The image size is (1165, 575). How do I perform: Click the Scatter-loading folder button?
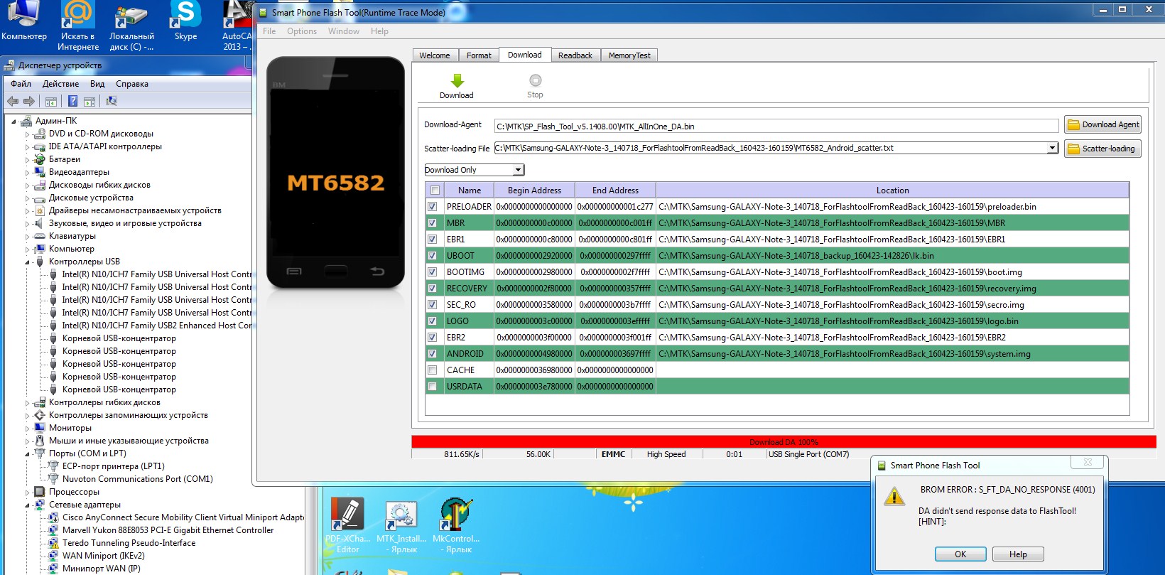click(x=1102, y=149)
